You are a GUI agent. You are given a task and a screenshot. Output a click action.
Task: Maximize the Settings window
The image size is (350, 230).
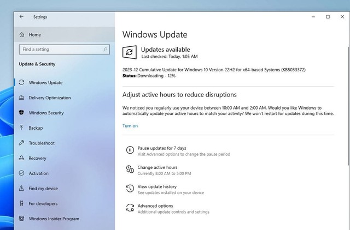pyautogui.click(x=328, y=17)
